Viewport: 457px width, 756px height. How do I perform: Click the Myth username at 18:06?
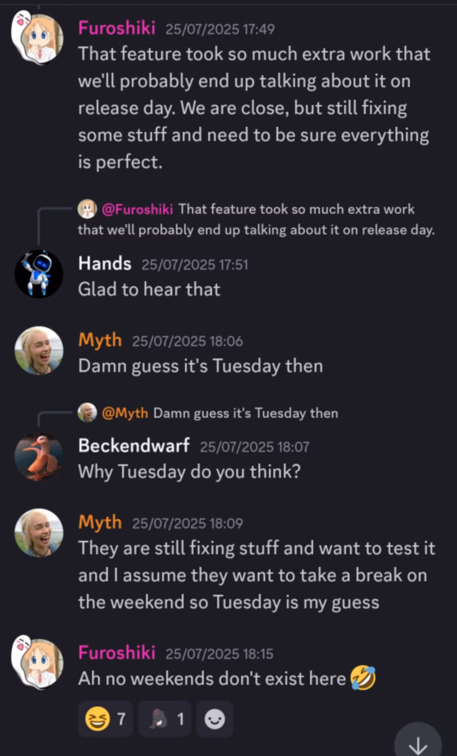point(100,340)
